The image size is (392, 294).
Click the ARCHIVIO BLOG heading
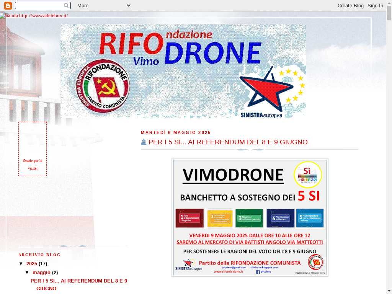[x=39, y=255]
